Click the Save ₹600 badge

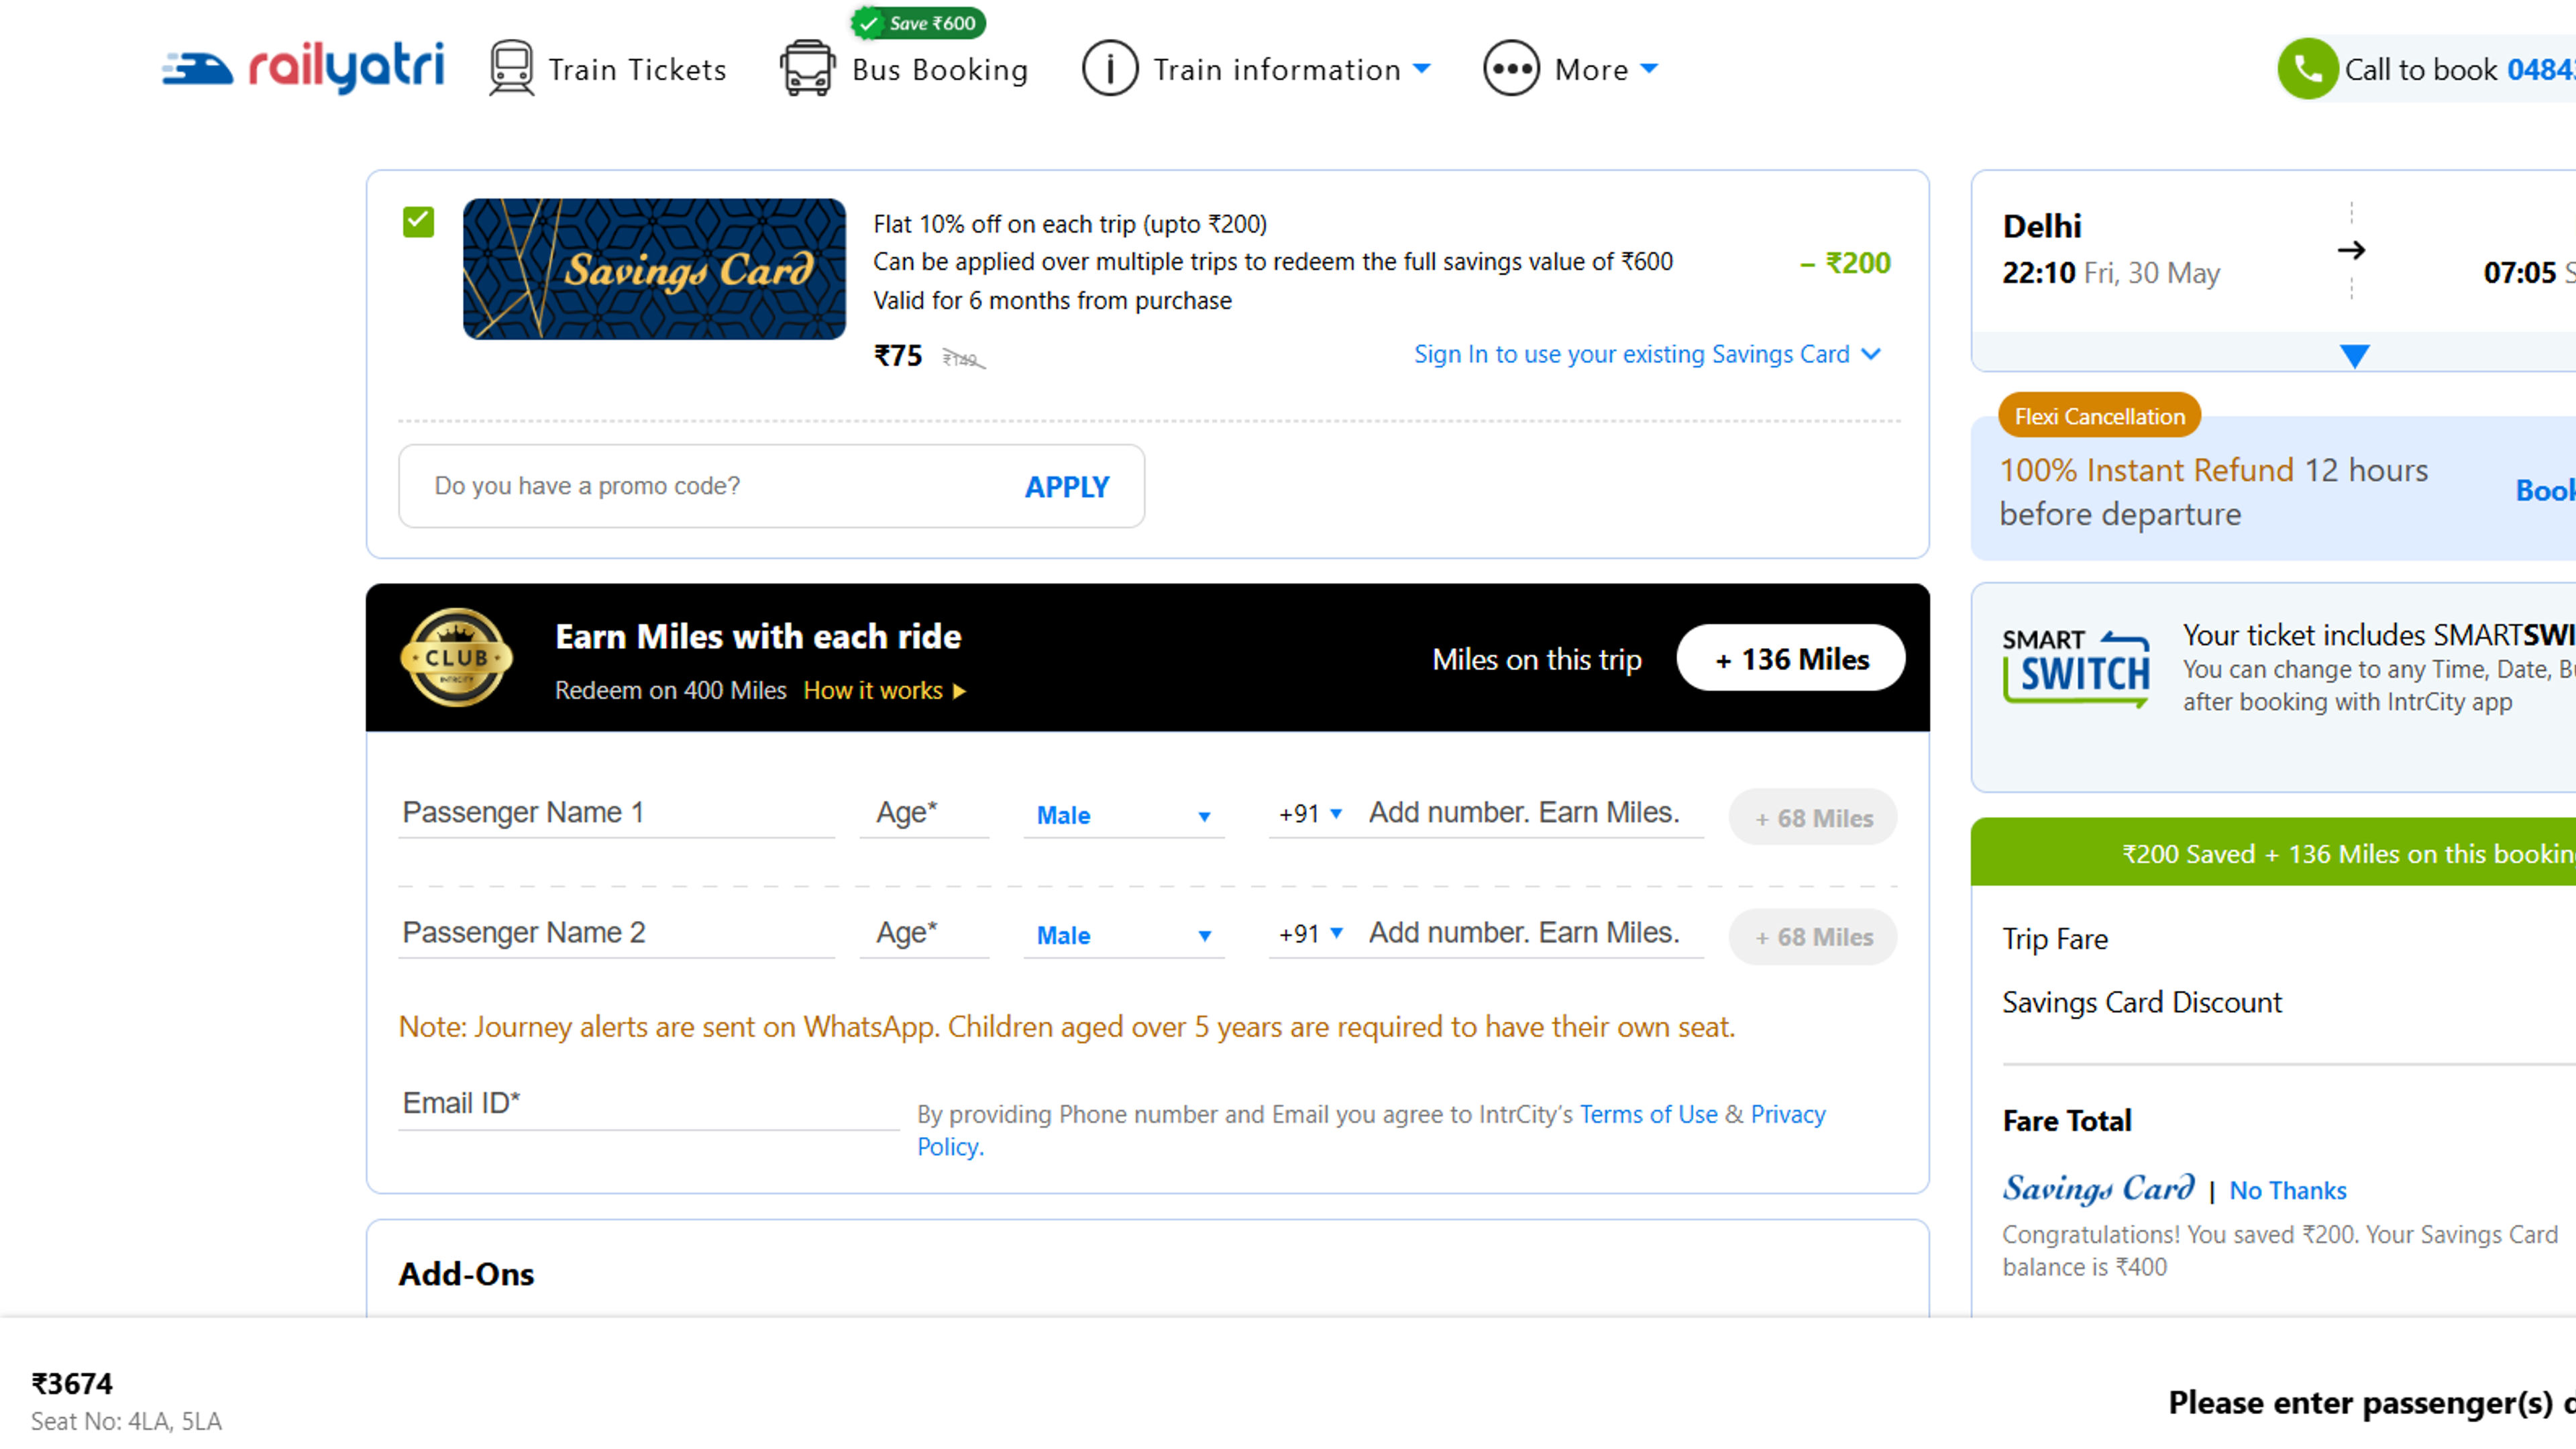(x=919, y=23)
